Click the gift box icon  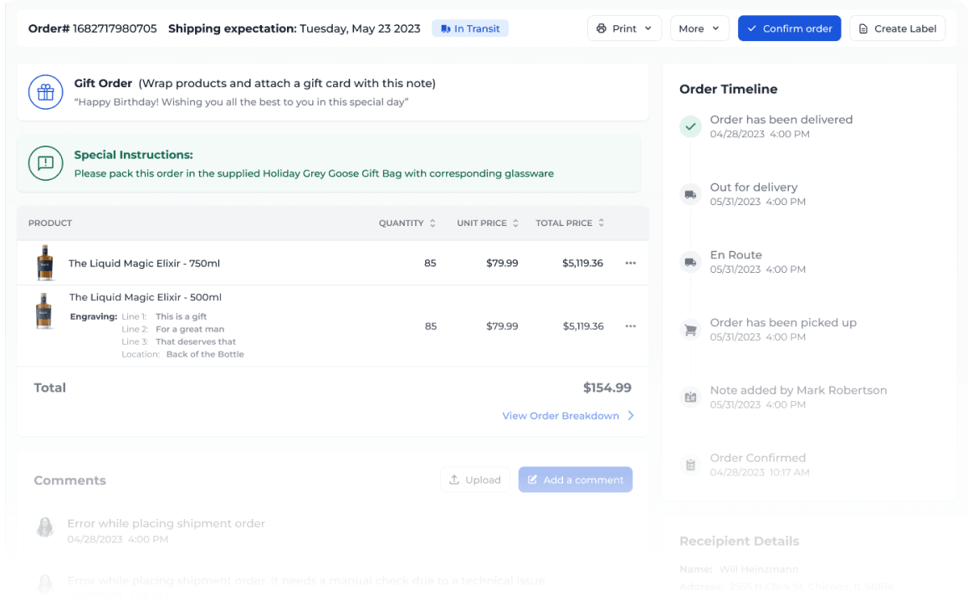click(46, 92)
